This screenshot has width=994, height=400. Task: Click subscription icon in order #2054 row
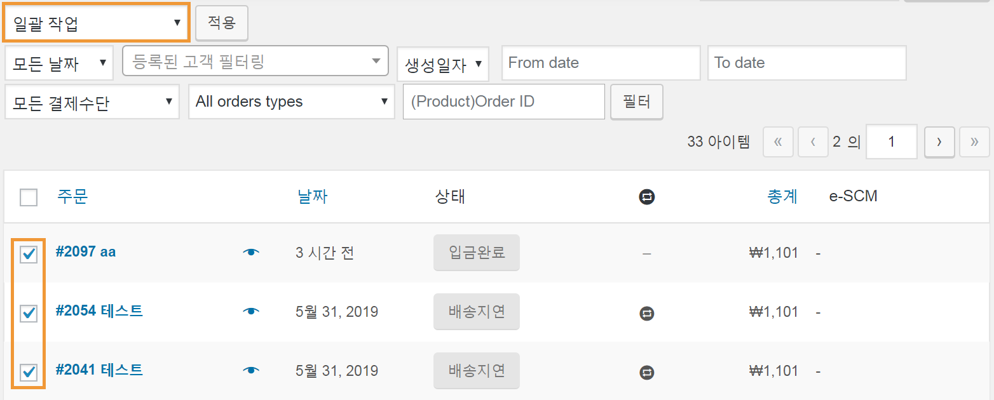(647, 313)
